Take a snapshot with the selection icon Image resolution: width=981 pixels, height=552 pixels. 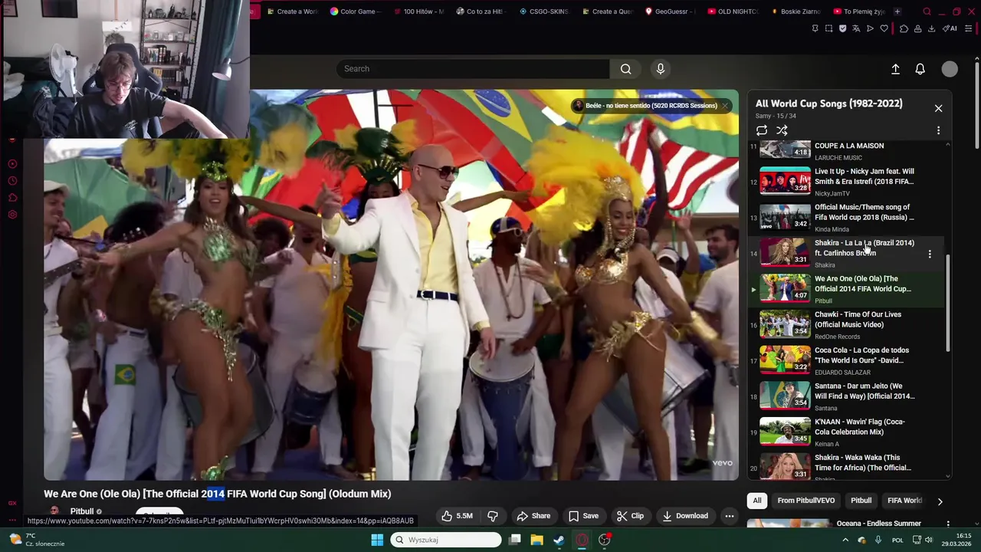[x=828, y=28]
